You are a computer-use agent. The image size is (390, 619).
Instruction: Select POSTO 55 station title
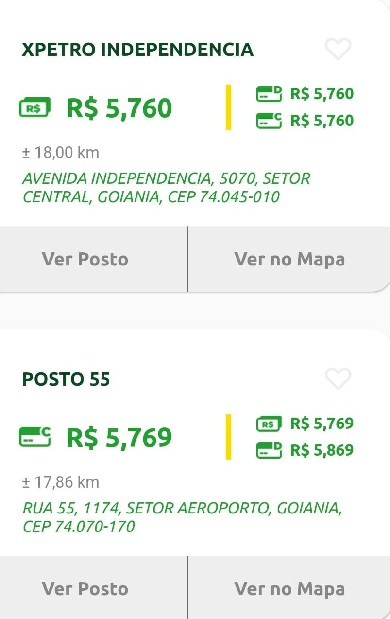pos(66,379)
